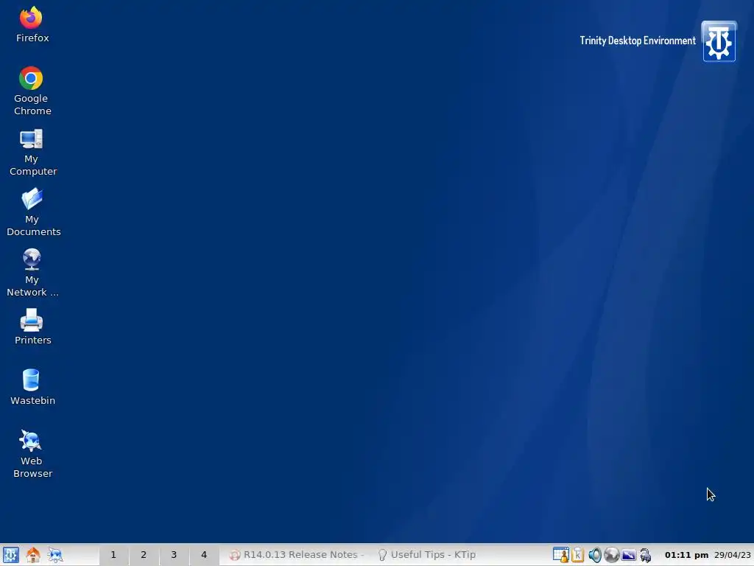Screen dimensions: 754x566
Task: Click the 01:11 pm panel clock
Action: [x=686, y=555]
